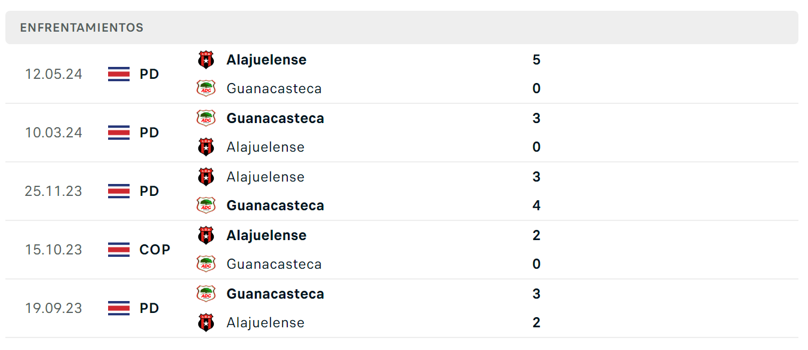Click Costa Rica flag beside COP competition
The image size is (808, 350).
(x=119, y=250)
